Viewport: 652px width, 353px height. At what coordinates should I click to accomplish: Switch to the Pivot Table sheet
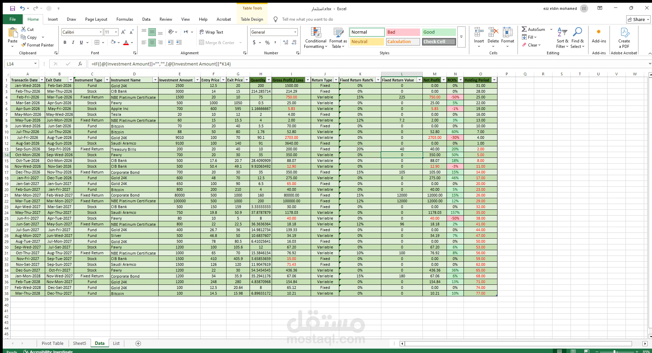pyautogui.click(x=52, y=343)
